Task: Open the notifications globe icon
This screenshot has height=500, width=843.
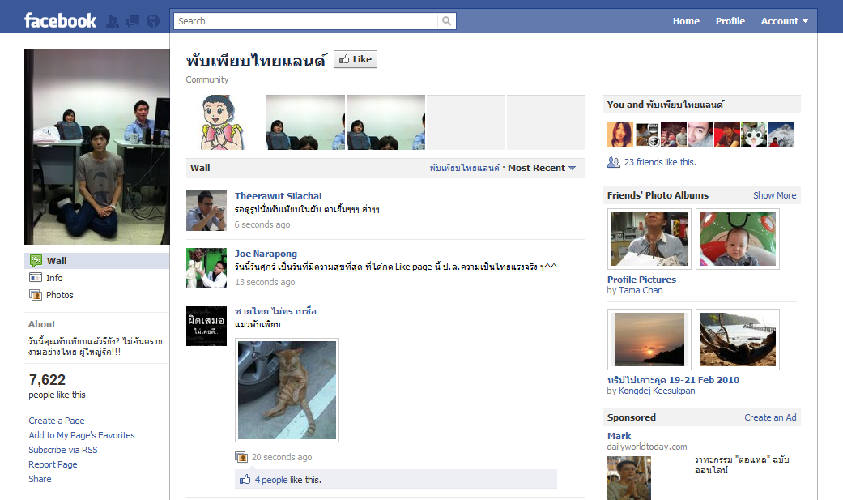Action: click(153, 21)
